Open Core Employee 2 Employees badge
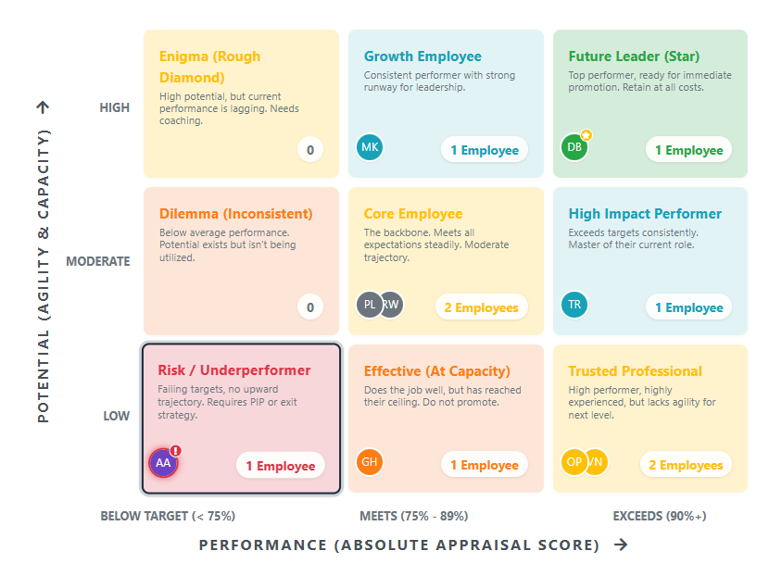 [482, 307]
